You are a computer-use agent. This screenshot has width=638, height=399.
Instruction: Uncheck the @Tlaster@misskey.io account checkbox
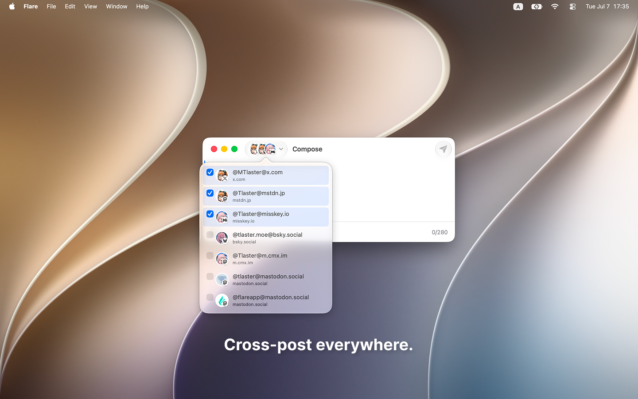click(x=210, y=214)
